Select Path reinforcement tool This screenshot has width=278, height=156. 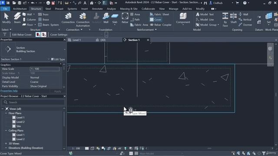pyautogui.click(x=135, y=19)
